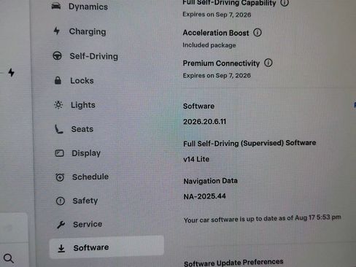Click the Locks padlock icon

coord(58,80)
